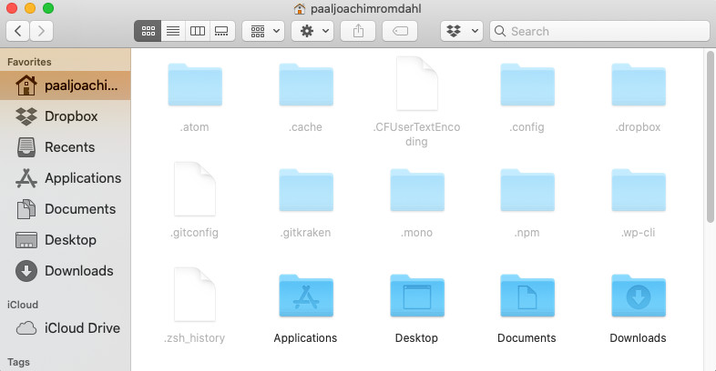
Task: Go forward to the next folder
Action: (42, 31)
